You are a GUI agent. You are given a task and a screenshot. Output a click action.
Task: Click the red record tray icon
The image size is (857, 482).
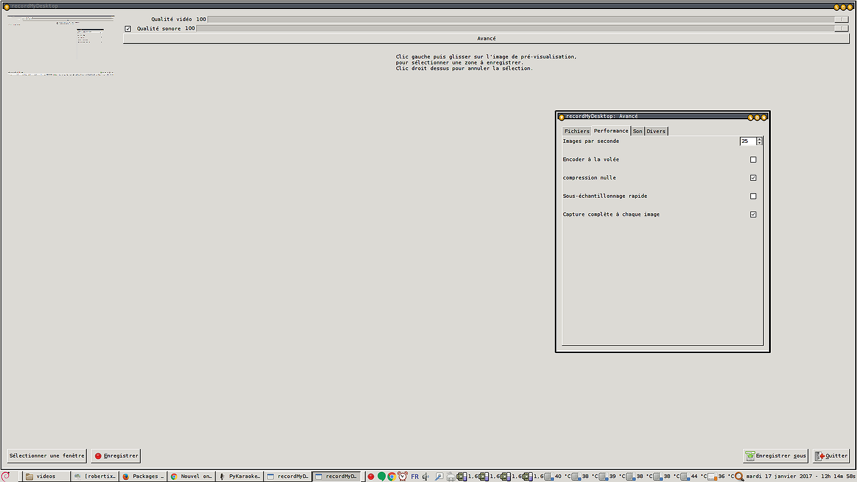[x=371, y=477]
